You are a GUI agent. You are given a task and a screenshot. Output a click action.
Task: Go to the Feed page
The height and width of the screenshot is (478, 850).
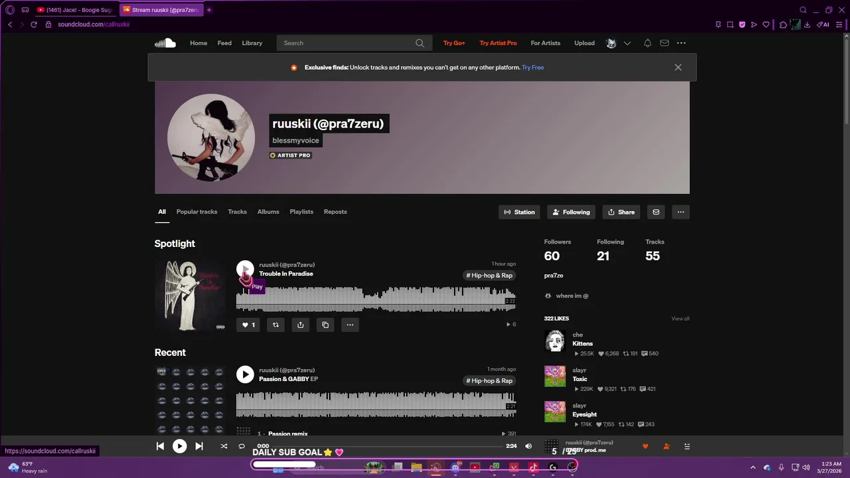click(224, 43)
